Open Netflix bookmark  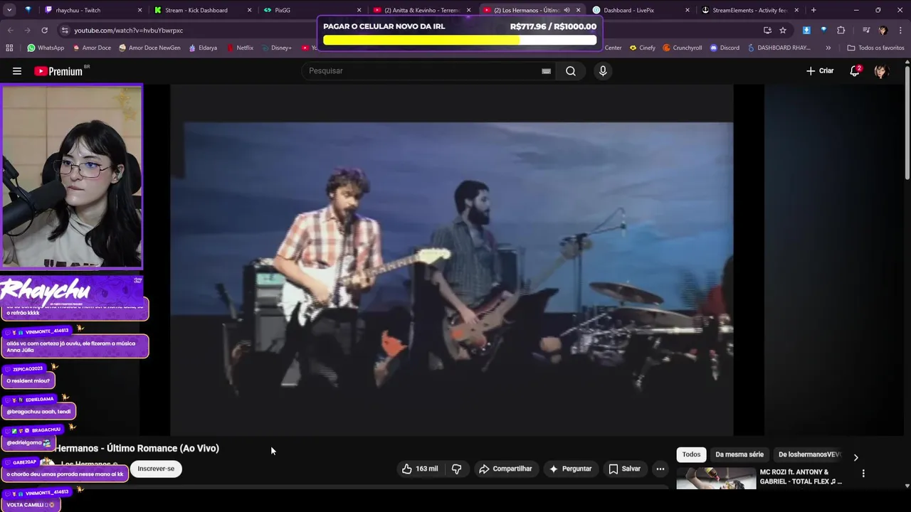pyautogui.click(x=240, y=48)
